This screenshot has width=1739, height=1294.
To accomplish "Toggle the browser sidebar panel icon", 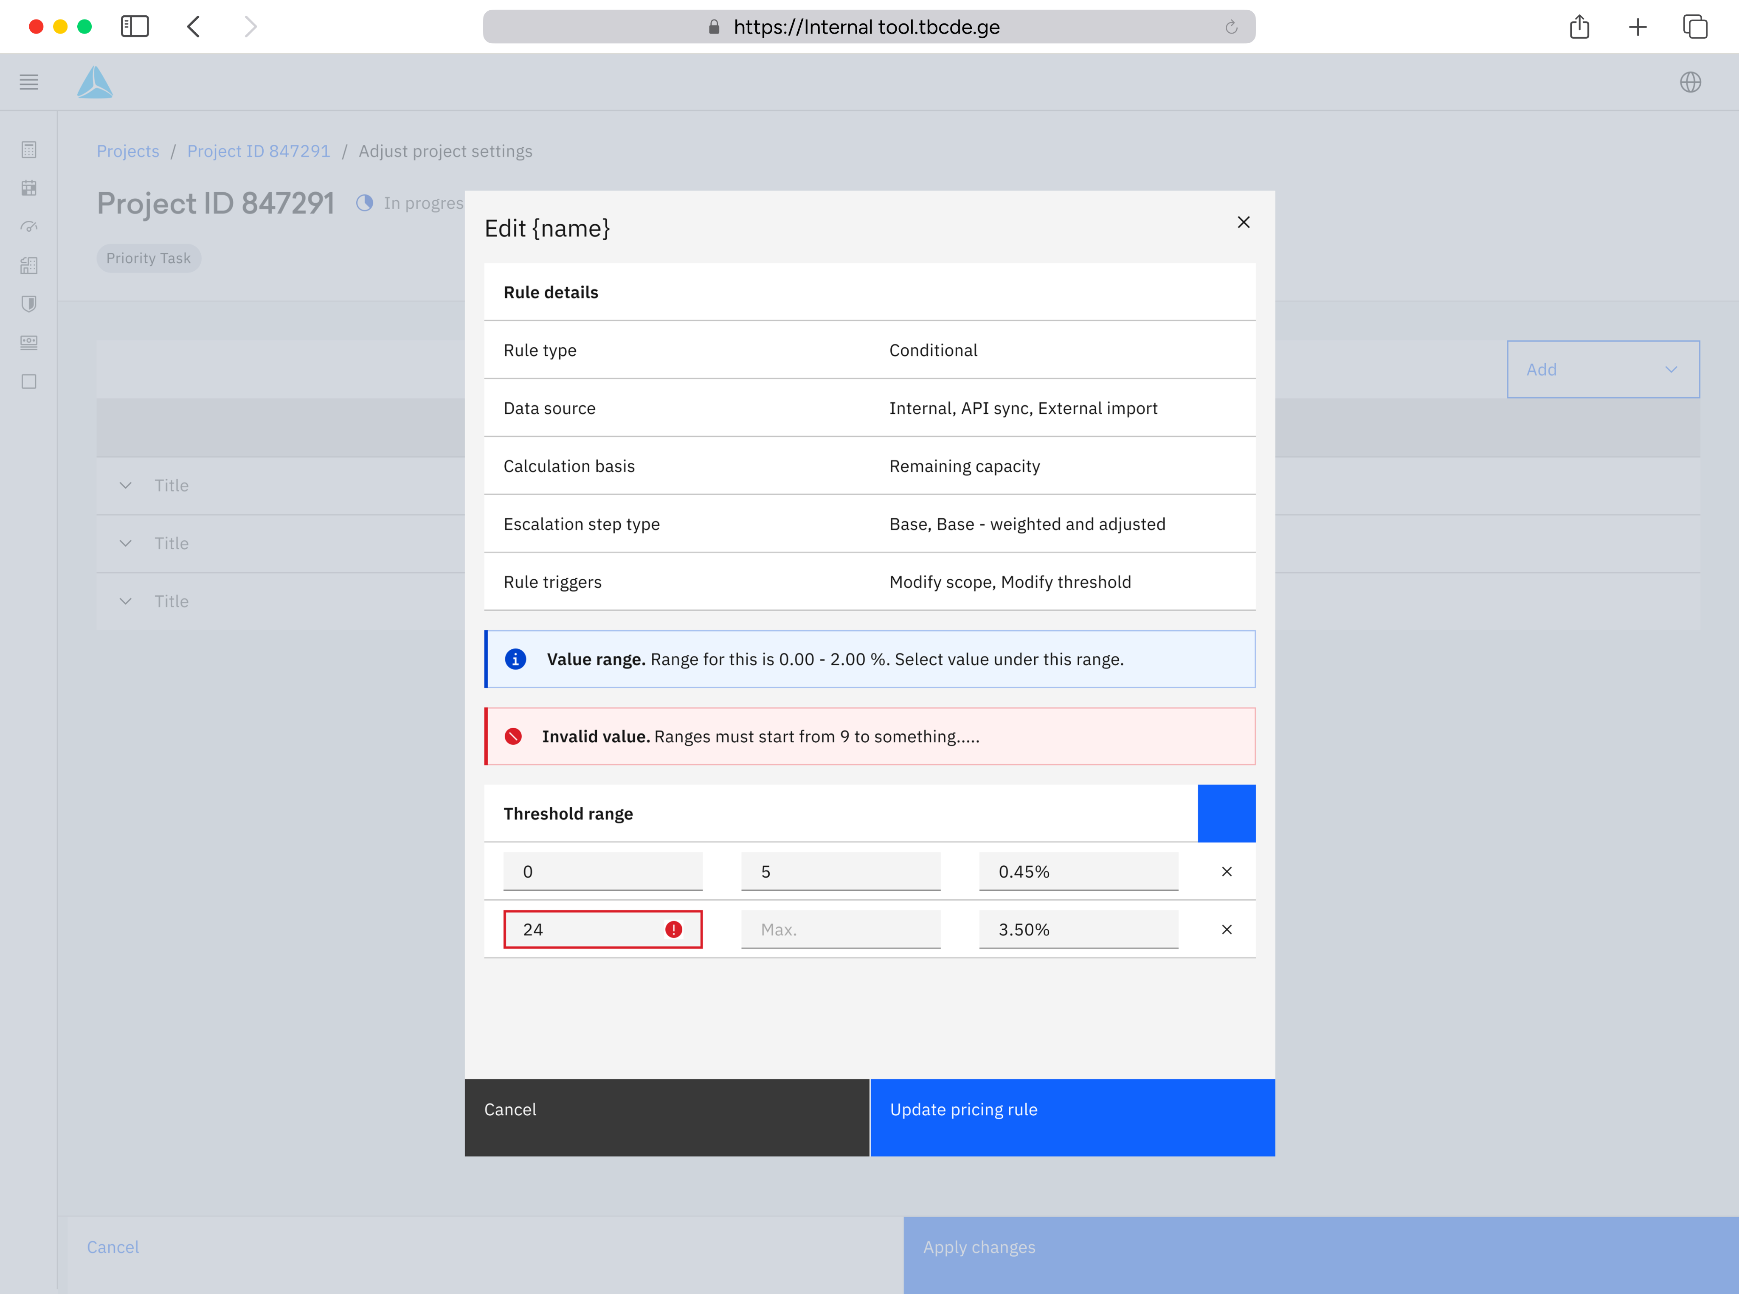I will click(135, 27).
